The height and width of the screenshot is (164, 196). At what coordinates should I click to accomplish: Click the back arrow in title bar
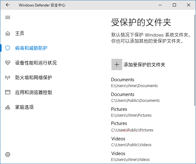pos(8,5)
